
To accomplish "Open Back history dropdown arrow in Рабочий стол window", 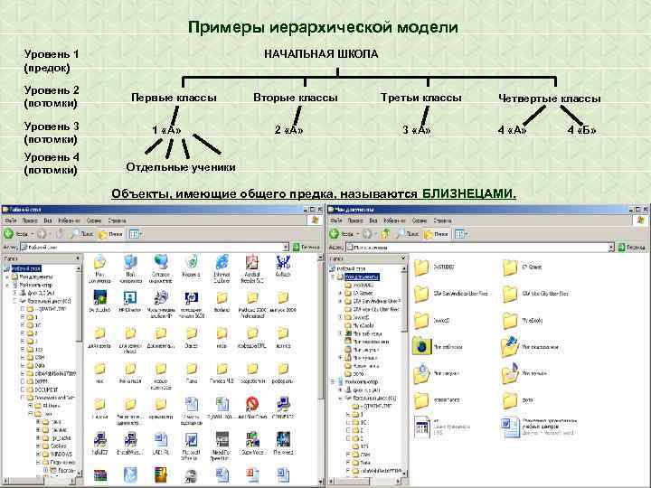I will pos(33,234).
